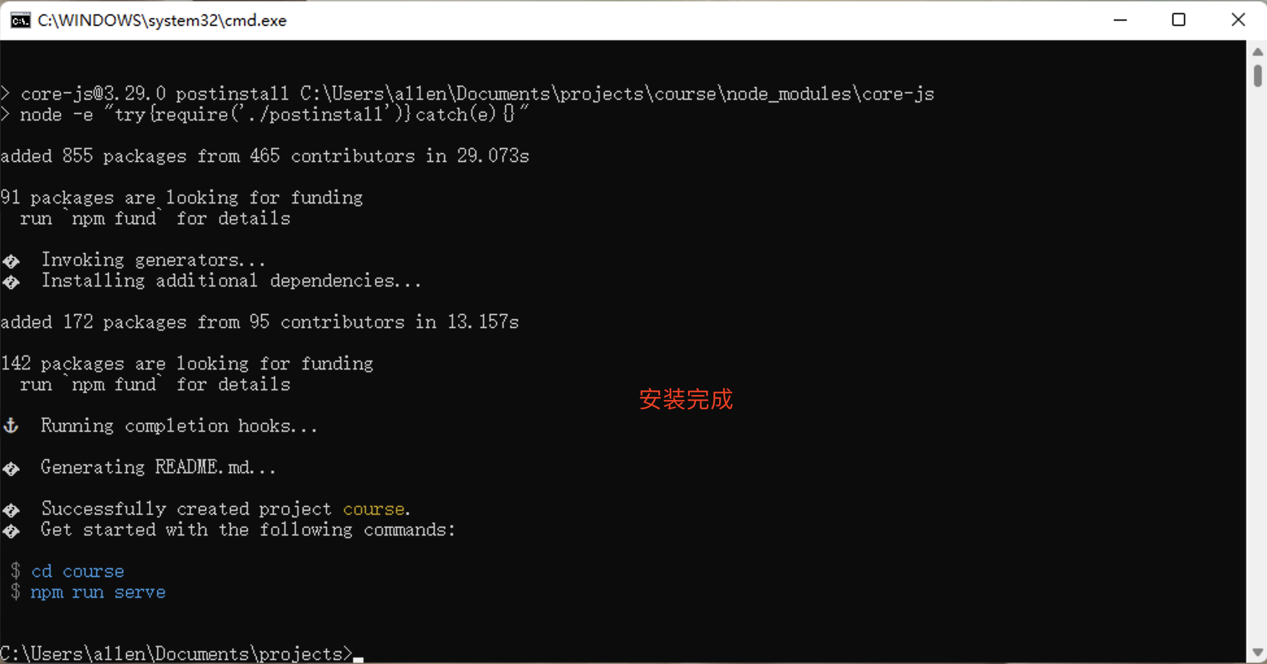Screen dimensions: 1267x664
Task: Click the anchor icon beside Running completion hooks
Action: tap(11, 426)
